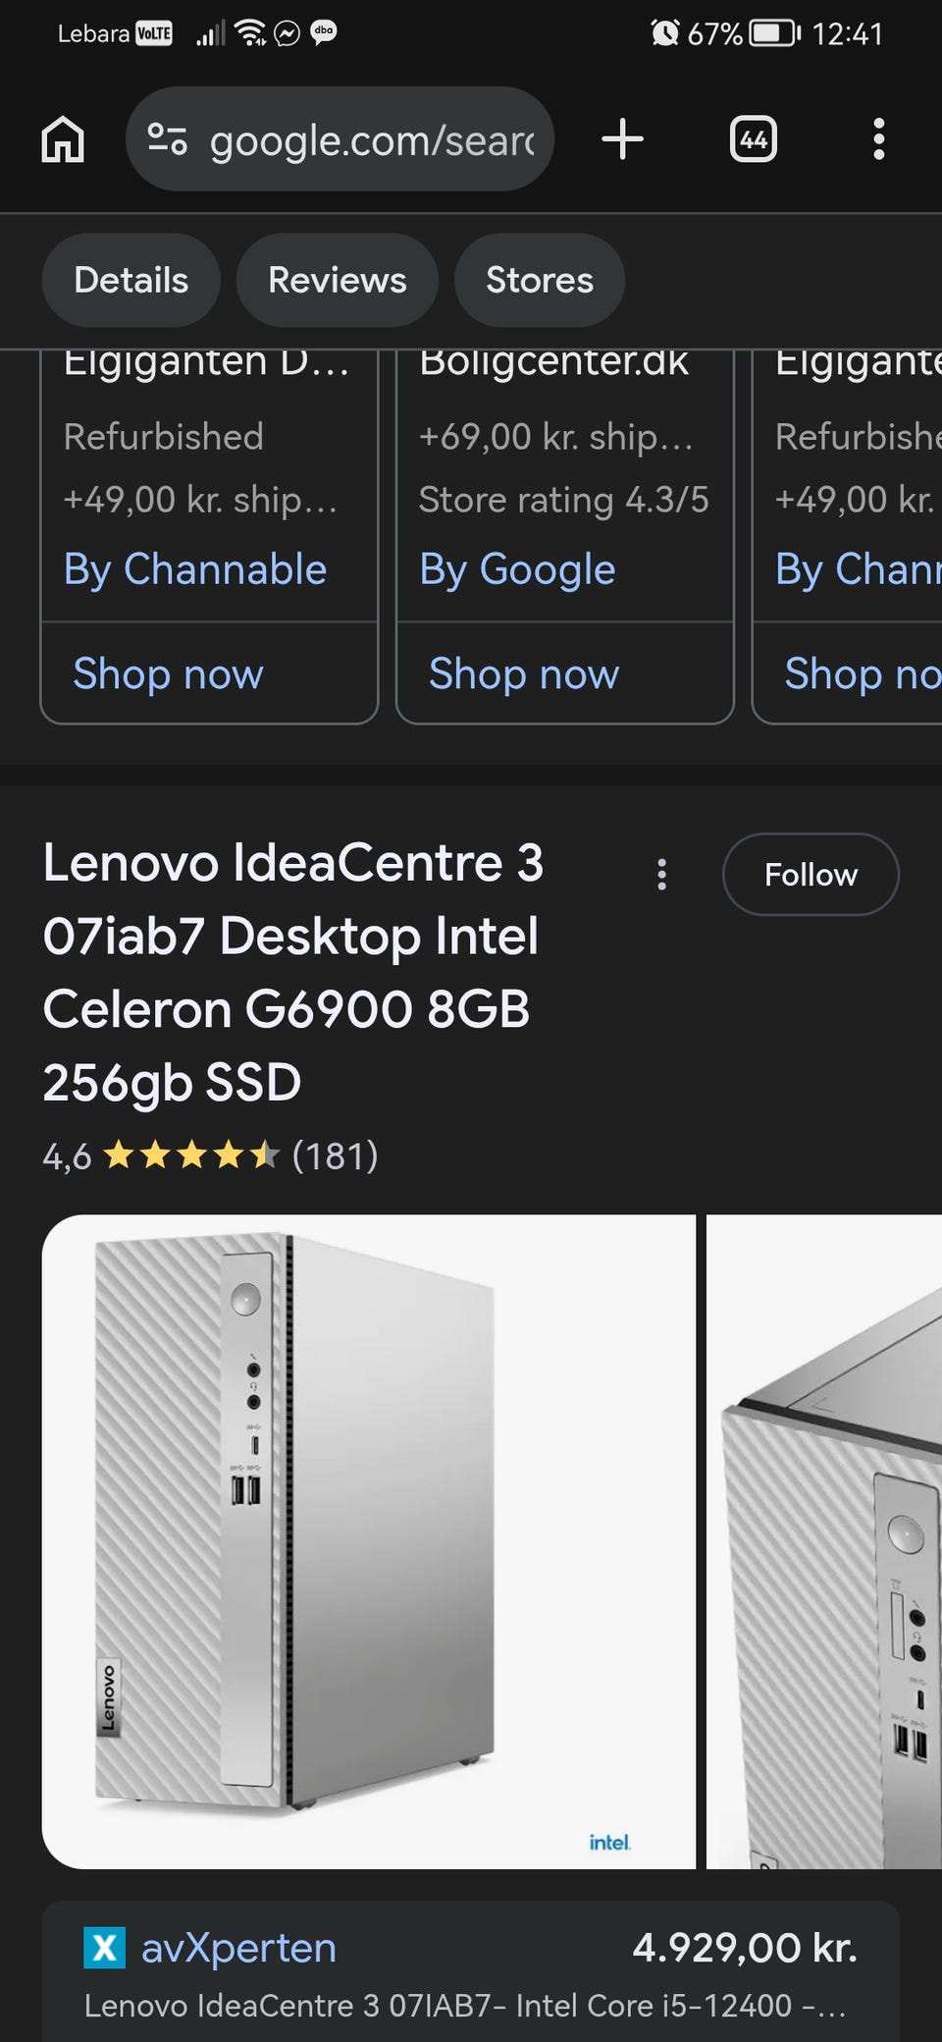Viewport: 942px width, 2042px height.
Task: Switch to the Reviews tab
Action: [x=337, y=280]
